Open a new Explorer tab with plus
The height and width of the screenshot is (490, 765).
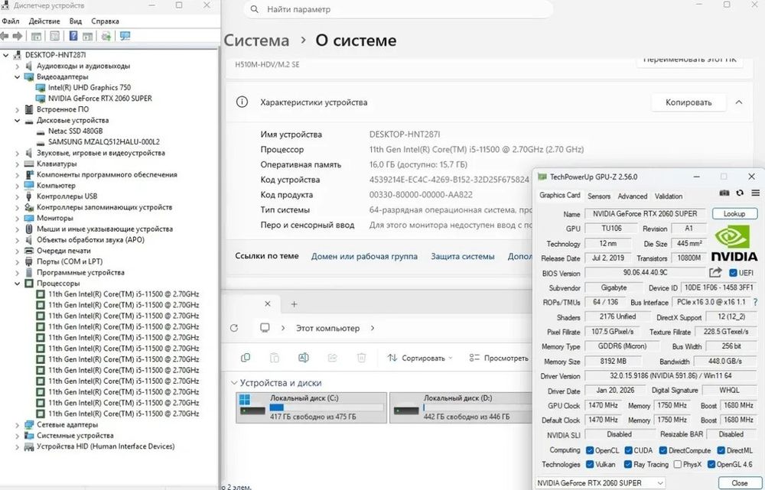point(294,304)
